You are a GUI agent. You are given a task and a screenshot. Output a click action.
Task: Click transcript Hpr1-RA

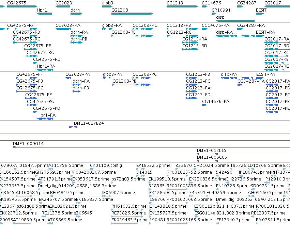pyautogui.click(x=45, y=70)
